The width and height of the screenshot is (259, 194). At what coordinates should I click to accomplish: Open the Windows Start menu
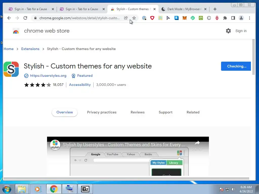7,189
